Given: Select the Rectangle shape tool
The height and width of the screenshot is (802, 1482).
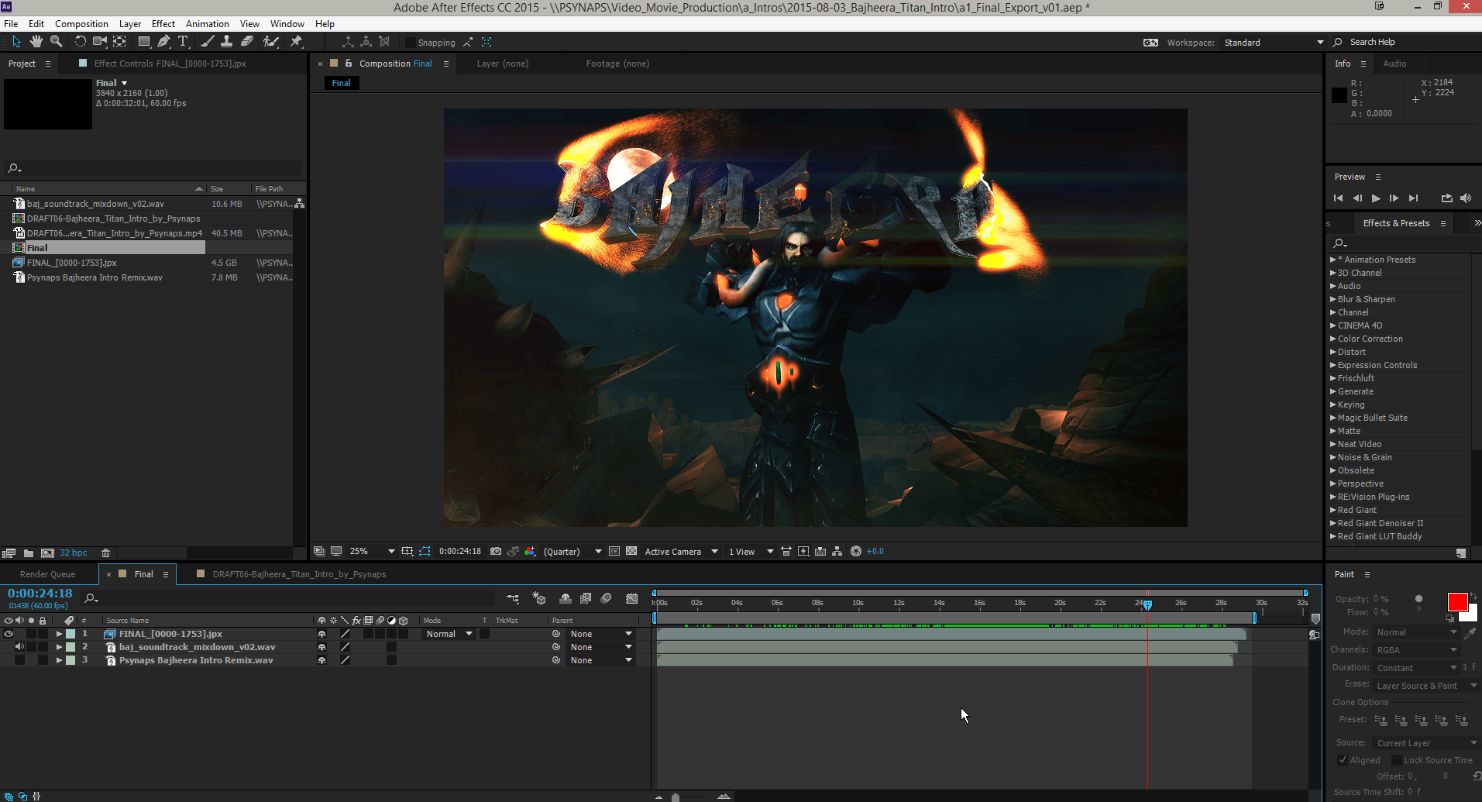Looking at the screenshot, I should (144, 42).
